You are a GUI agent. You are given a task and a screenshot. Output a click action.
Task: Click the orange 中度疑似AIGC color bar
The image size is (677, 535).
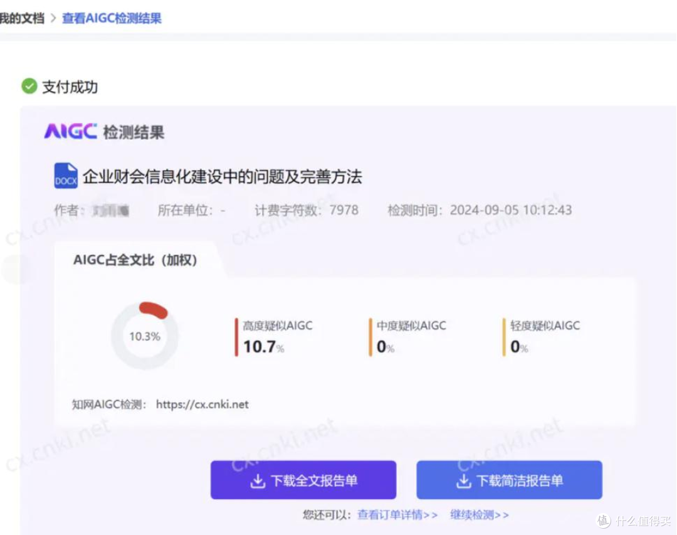(x=370, y=337)
